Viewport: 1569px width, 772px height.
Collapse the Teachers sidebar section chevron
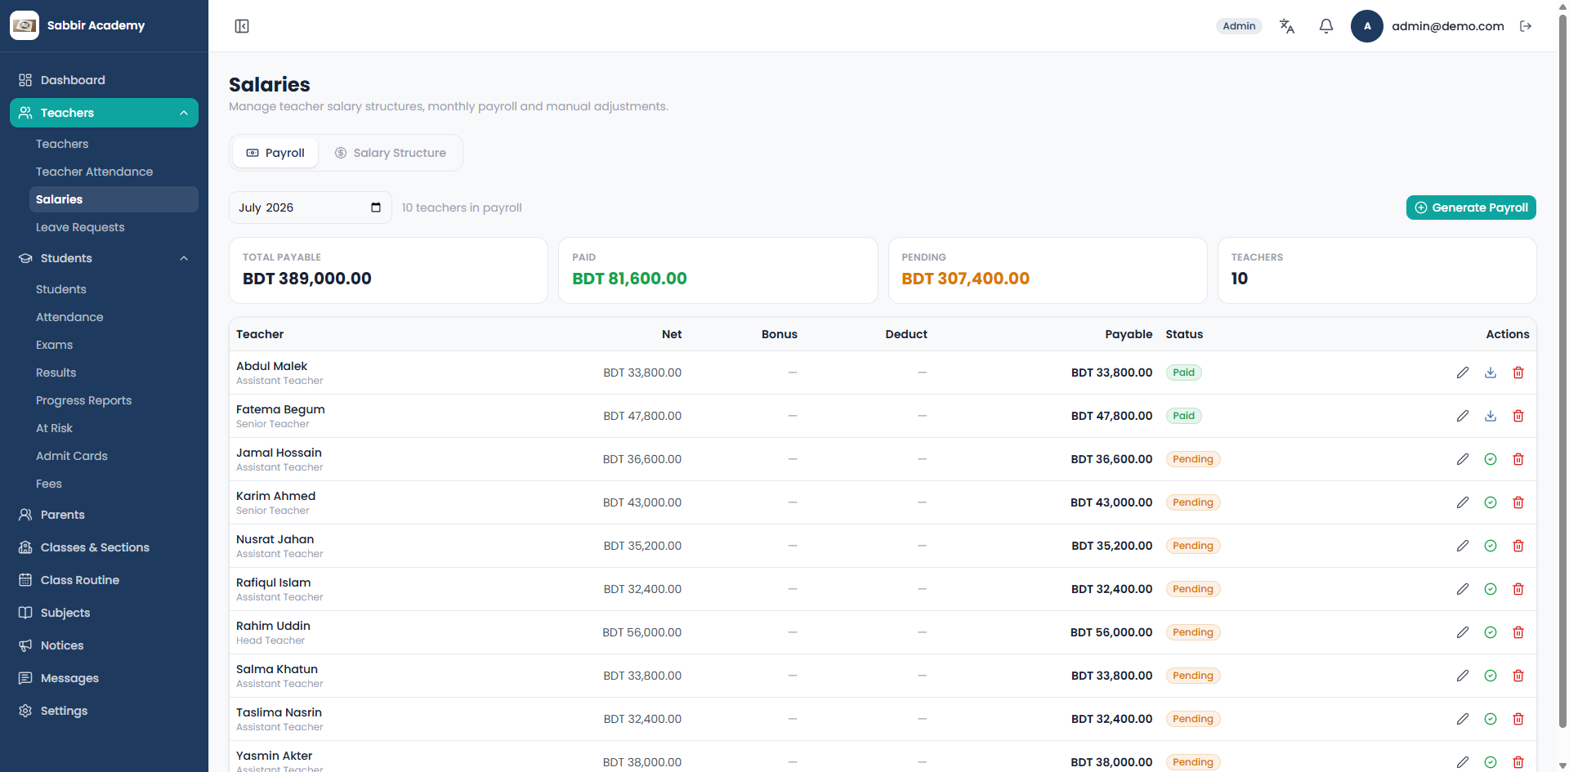pyautogui.click(x=184, y=113)
